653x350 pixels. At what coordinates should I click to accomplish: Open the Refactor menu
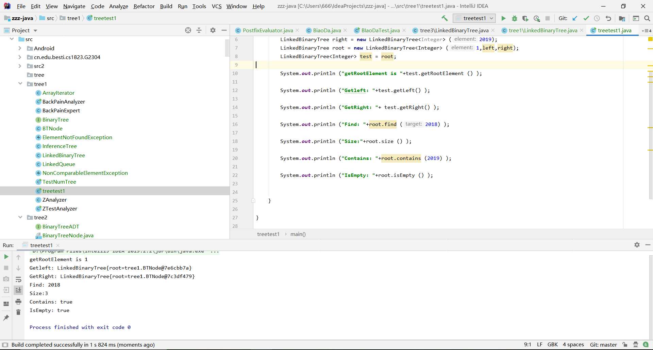144,6
